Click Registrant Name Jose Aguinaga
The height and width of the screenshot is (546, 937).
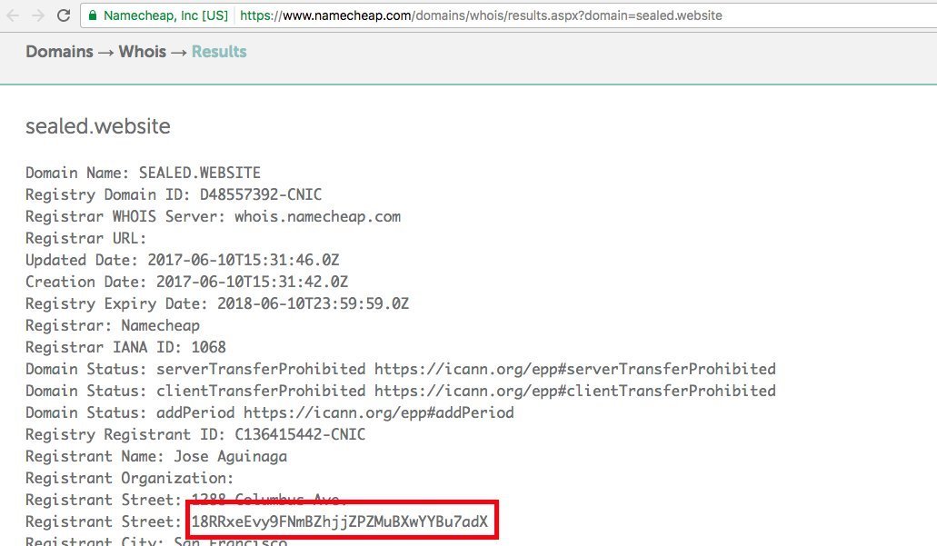(x=156, y=456)
